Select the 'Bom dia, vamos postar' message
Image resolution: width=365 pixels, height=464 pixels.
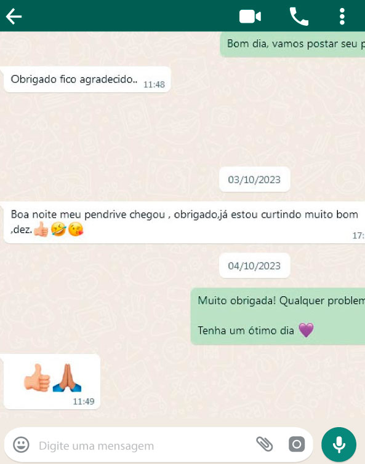pos(292,44)
